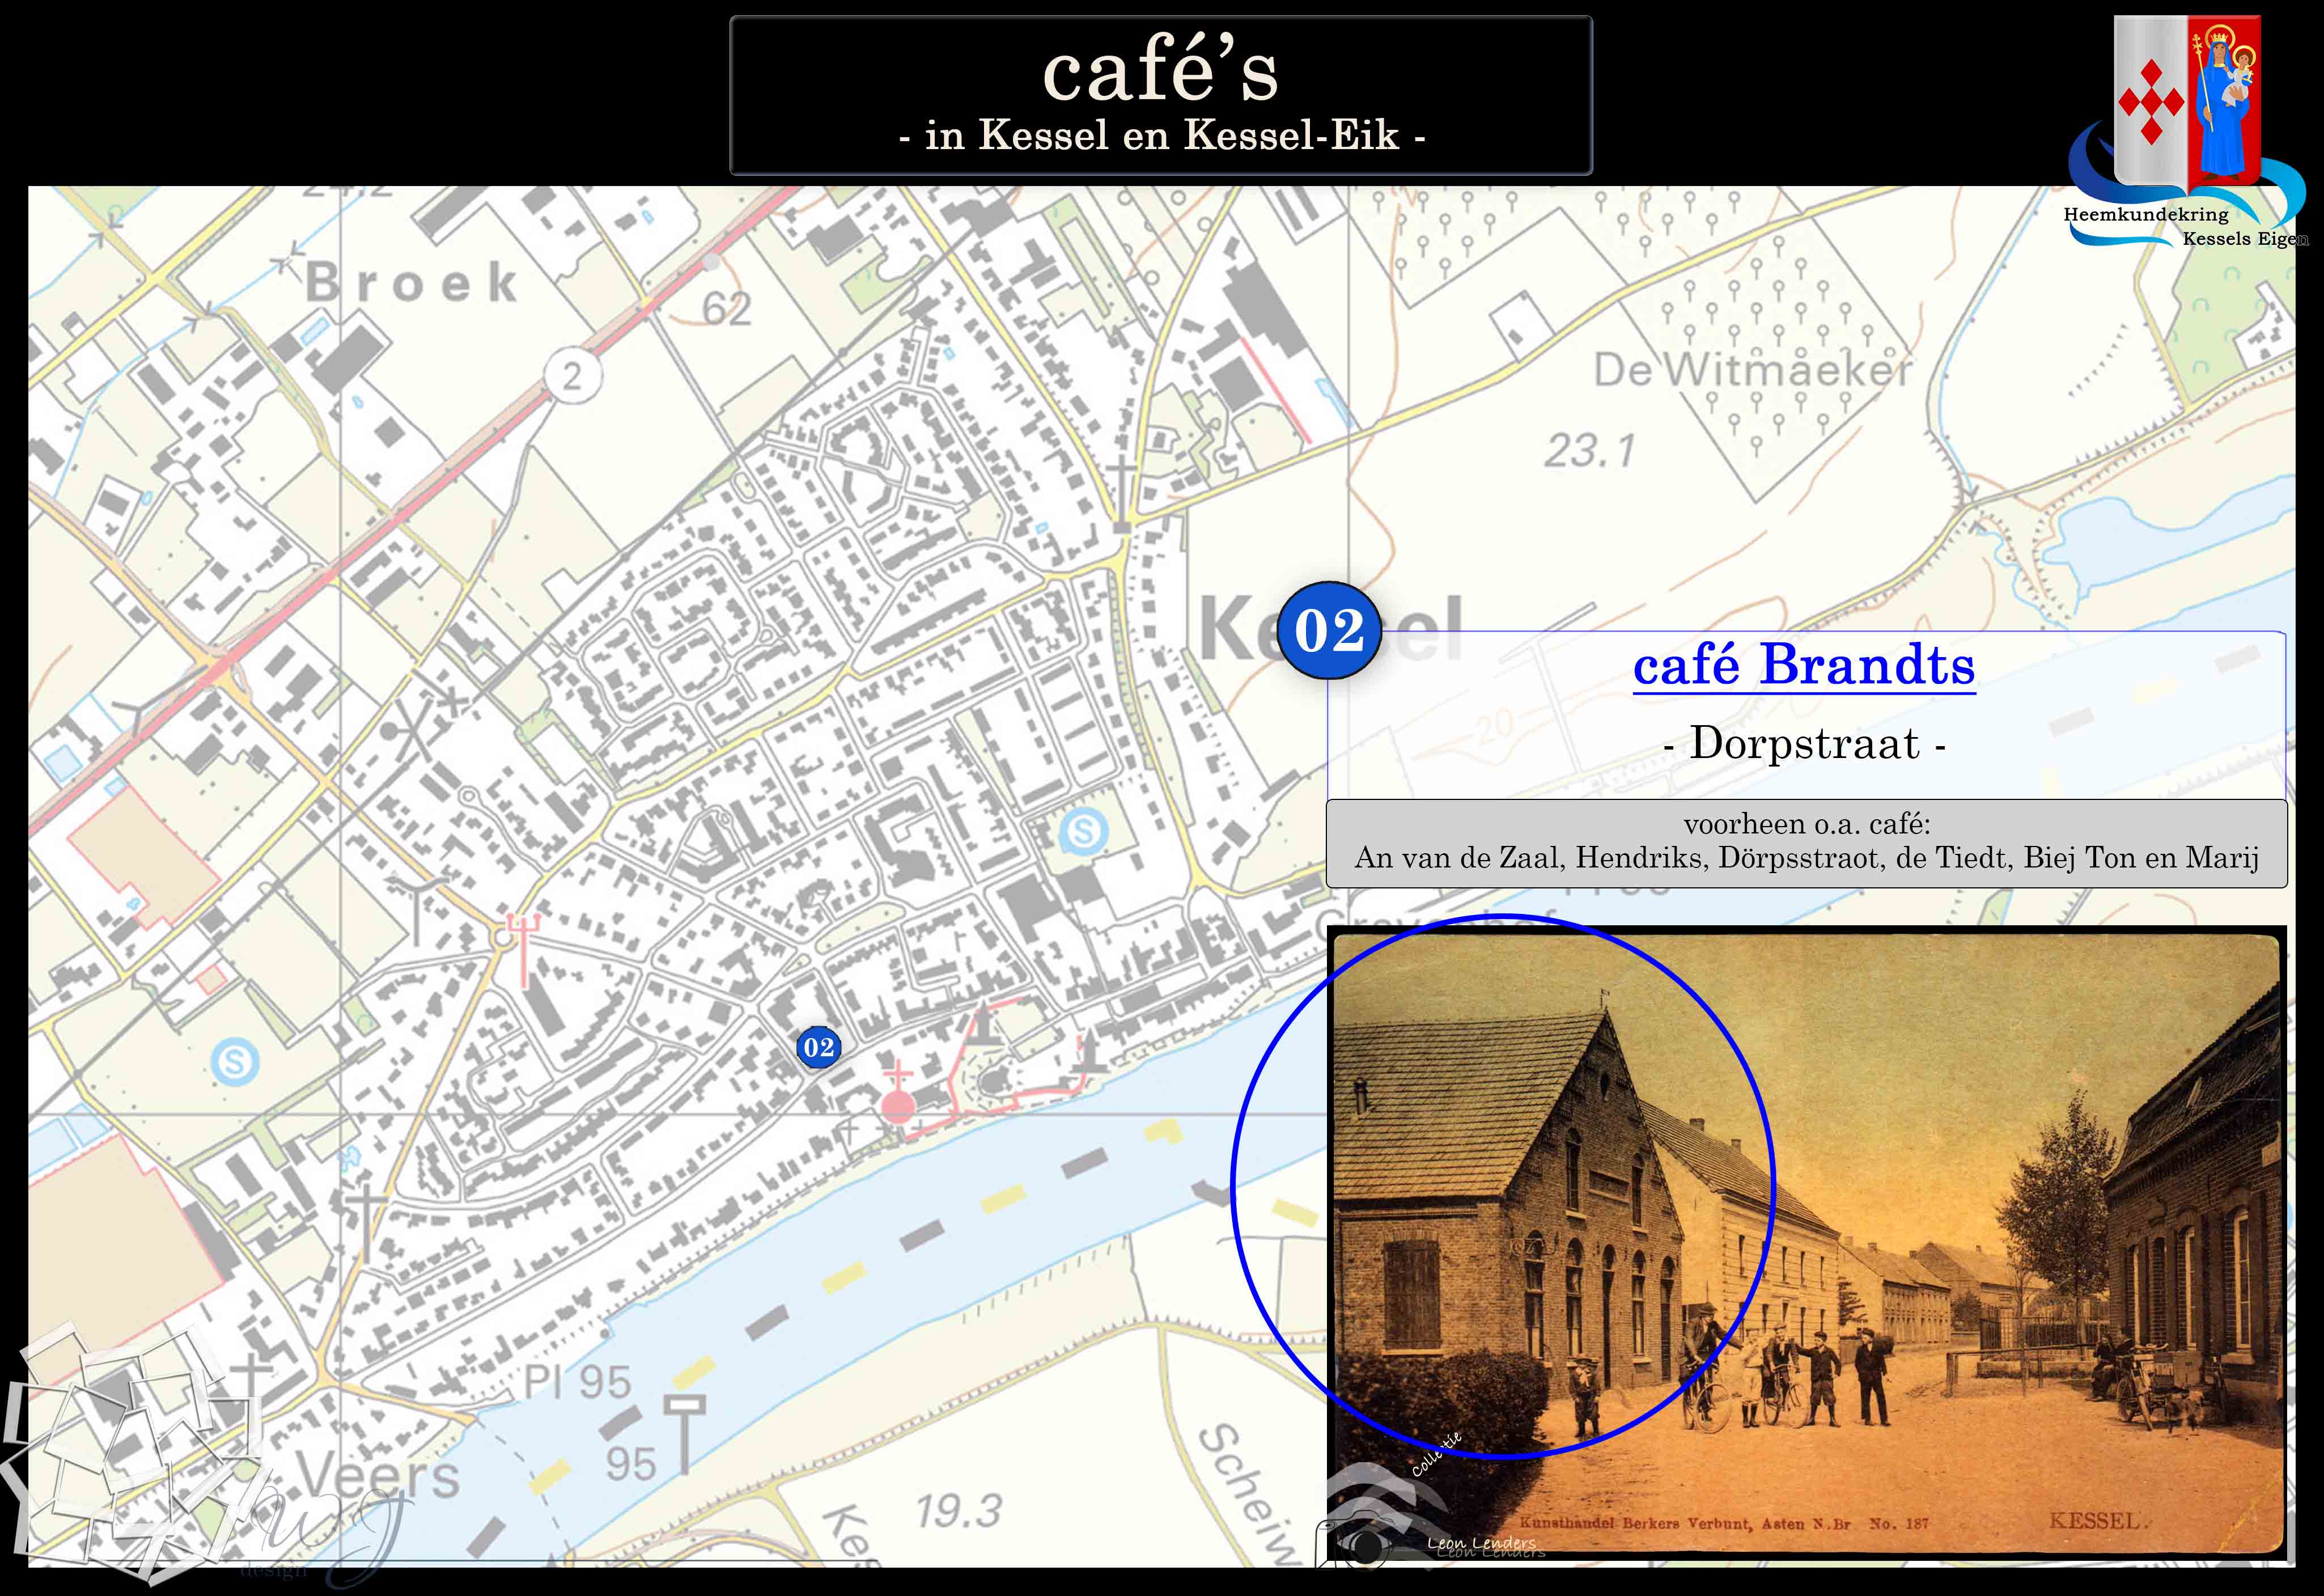Click the café's title header box
Image resolution: width=2324 pixels, height=1596 pixels.
(1160, 95)
